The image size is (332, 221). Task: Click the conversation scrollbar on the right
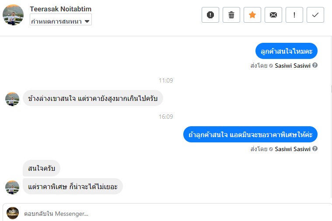click(x=330, y=87)
